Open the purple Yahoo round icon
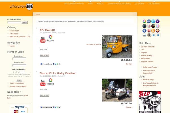 point(158,21)
